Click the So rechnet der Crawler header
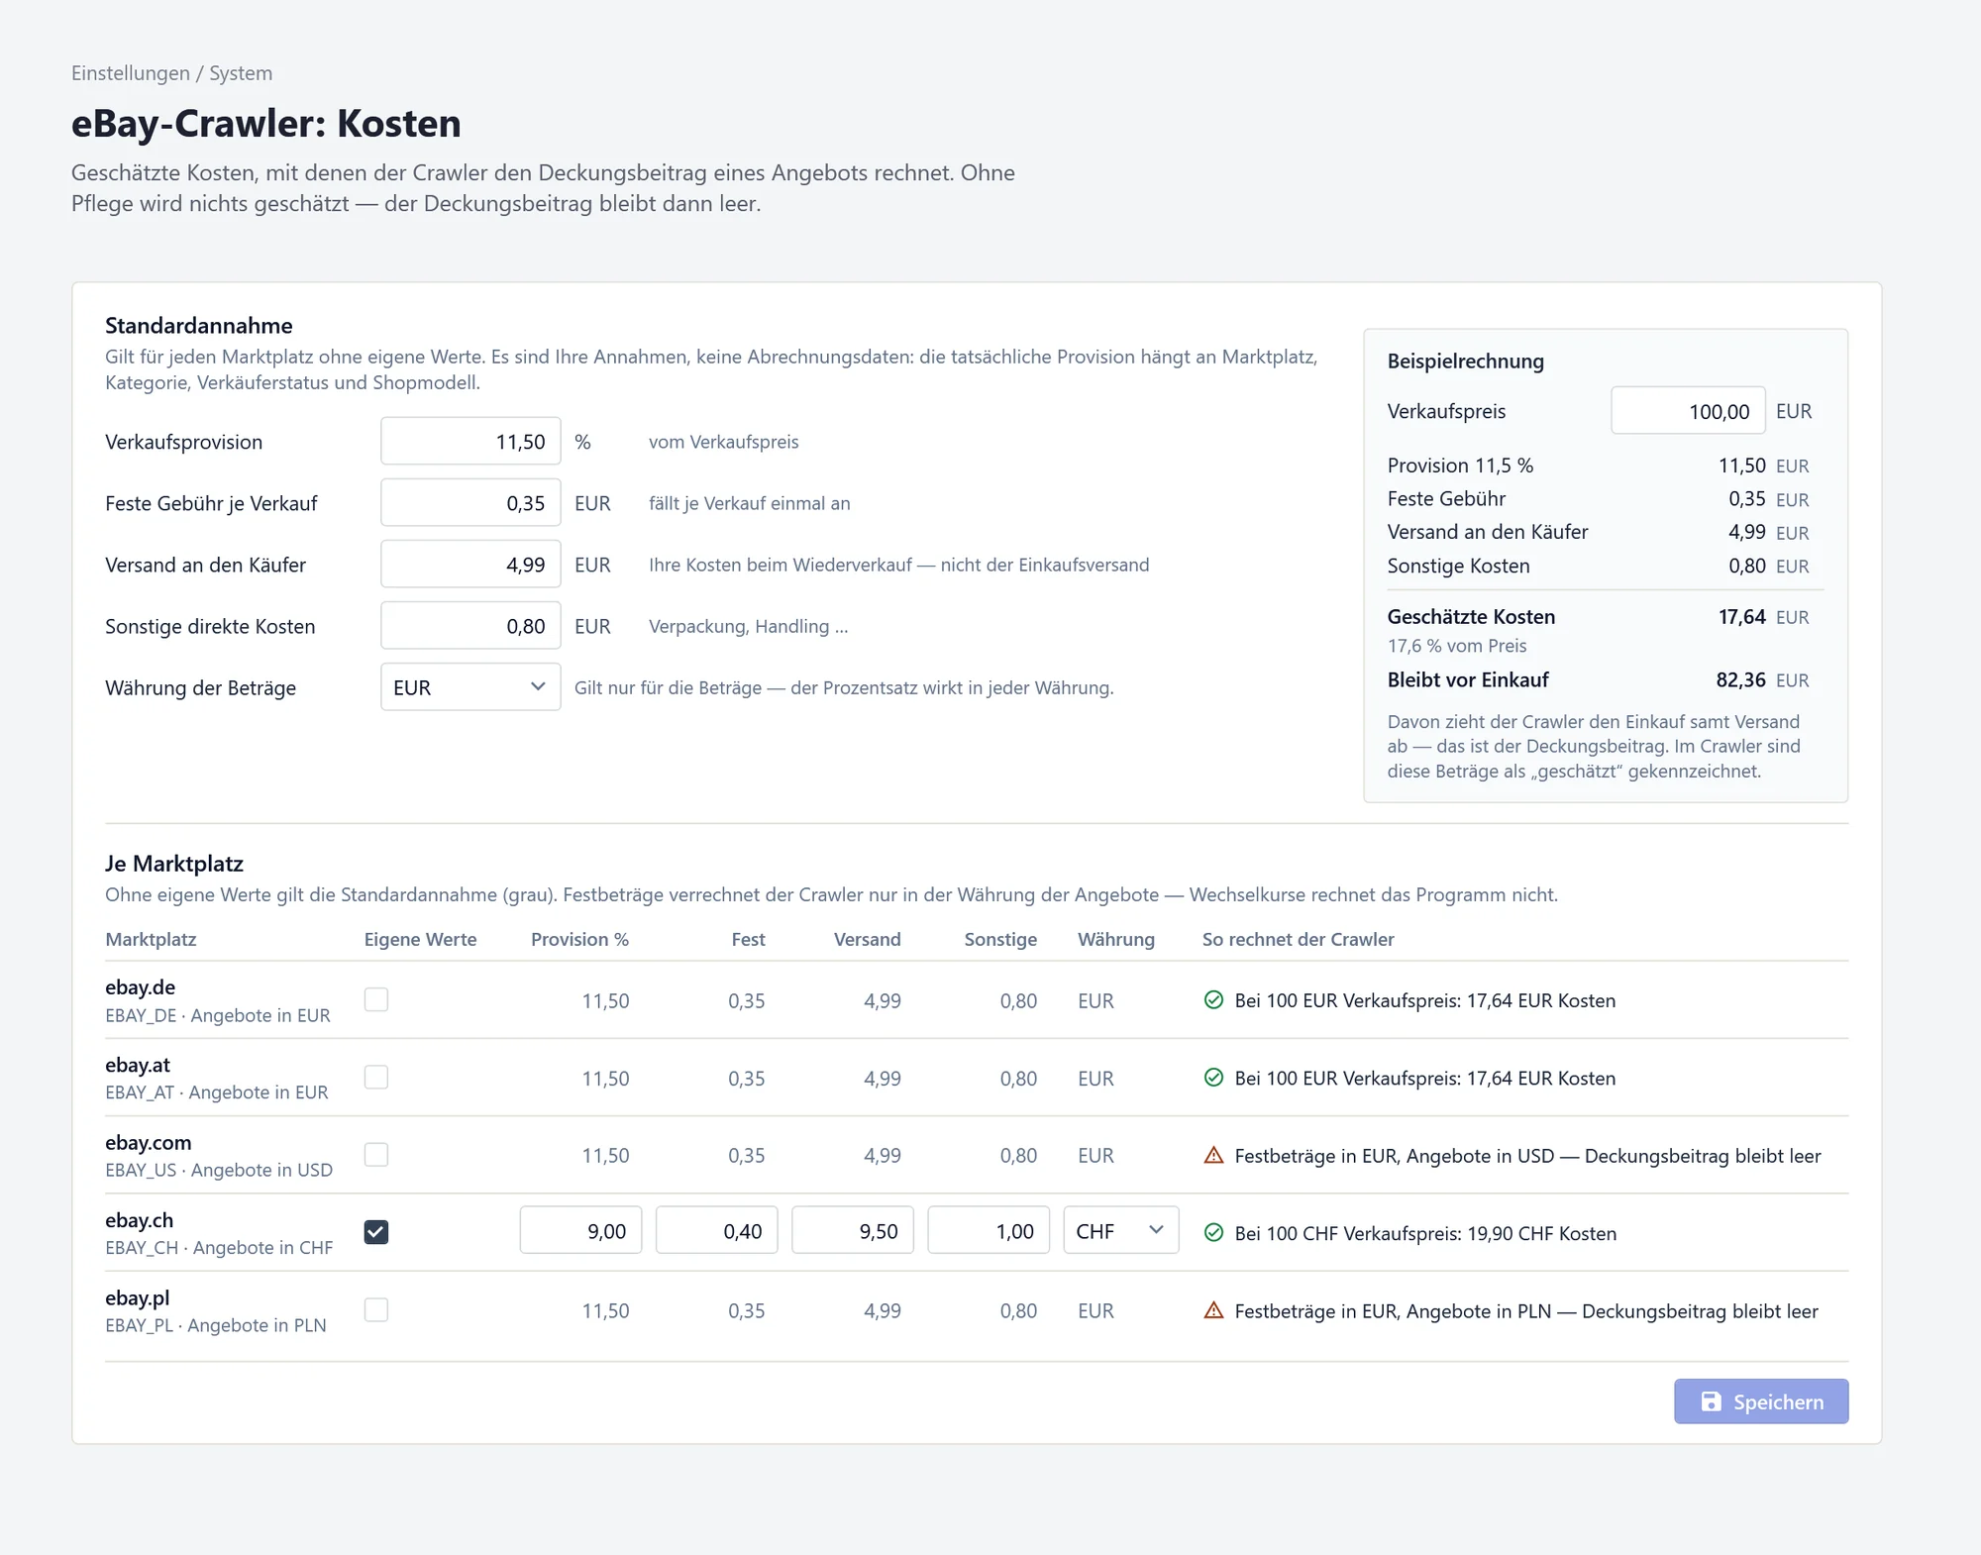 1298,939
